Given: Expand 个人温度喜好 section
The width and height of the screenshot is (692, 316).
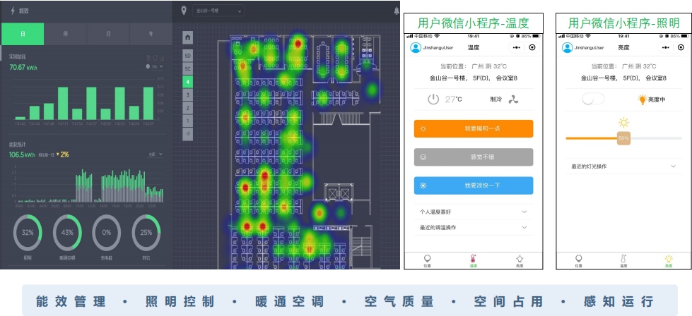Looking at the screenshot, I should [473, 212].
